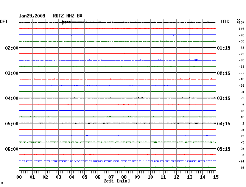Click the DC offset value -73
Viewport: 246px width, 187px height.
[241, 48]
